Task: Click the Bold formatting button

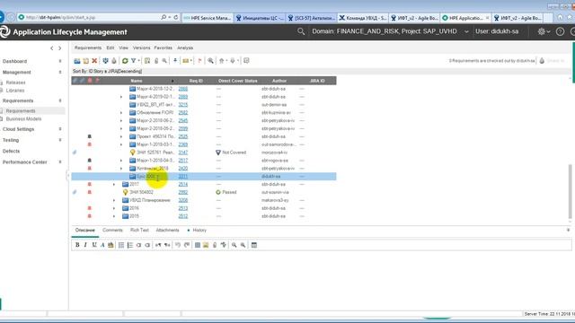Action: click(x=77, y=245)
